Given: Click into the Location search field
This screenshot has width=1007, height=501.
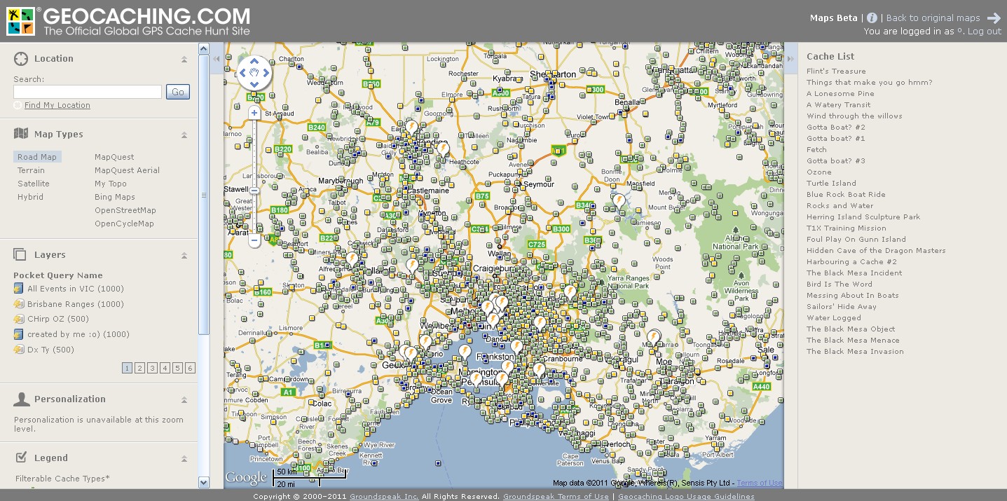Looking at the screenshot, I should [88, 92].
